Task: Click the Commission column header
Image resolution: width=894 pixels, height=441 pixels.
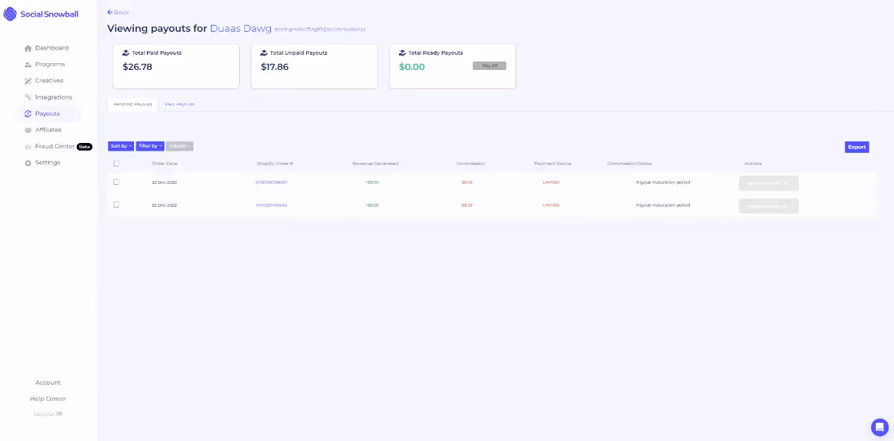Action: tap(471, 163)
